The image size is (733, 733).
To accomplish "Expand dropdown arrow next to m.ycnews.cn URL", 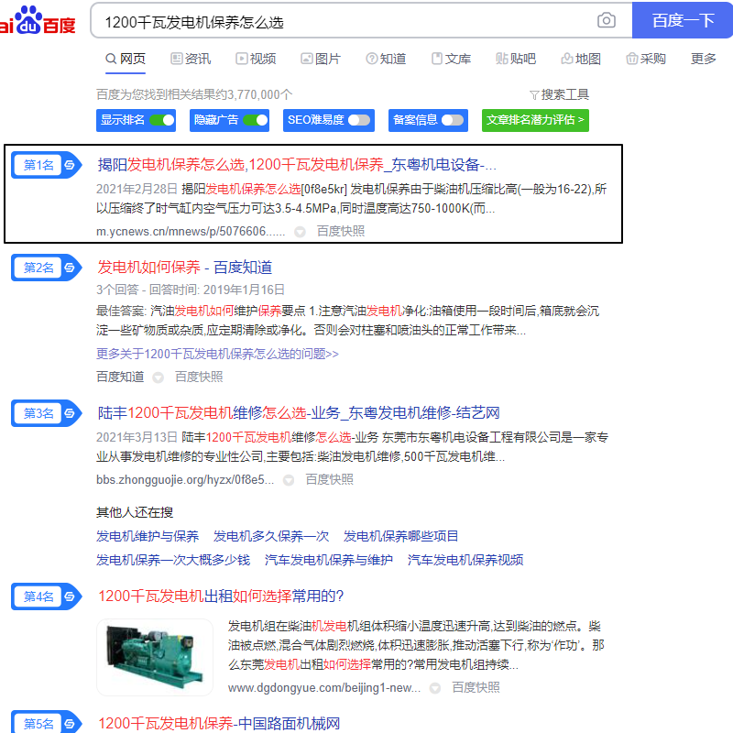I will coord(301,232).
